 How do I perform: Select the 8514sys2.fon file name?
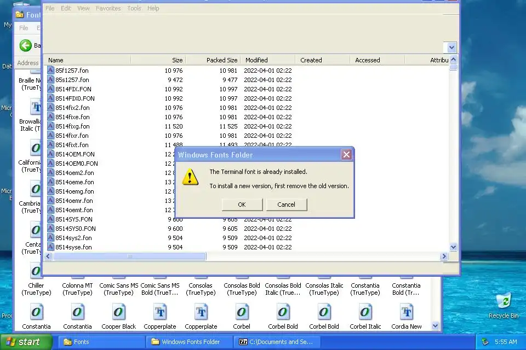73,238
